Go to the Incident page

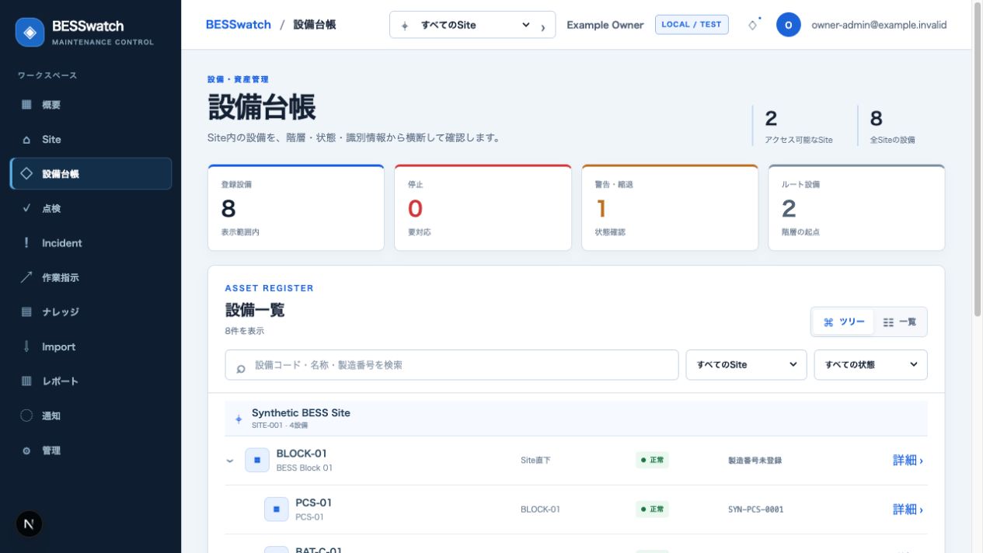(91, 243)
